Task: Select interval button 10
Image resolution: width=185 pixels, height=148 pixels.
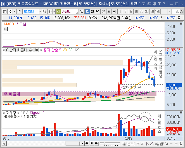Action: (x=136, y=11)
